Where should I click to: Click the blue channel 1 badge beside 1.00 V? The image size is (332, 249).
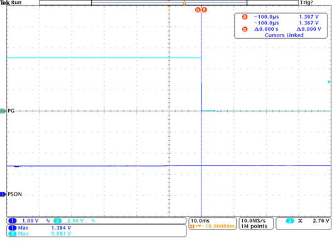coord(13,221)
